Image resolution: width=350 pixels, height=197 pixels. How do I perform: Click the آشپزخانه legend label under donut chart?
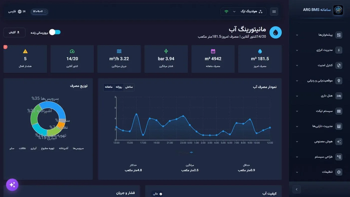click(64, 148)
